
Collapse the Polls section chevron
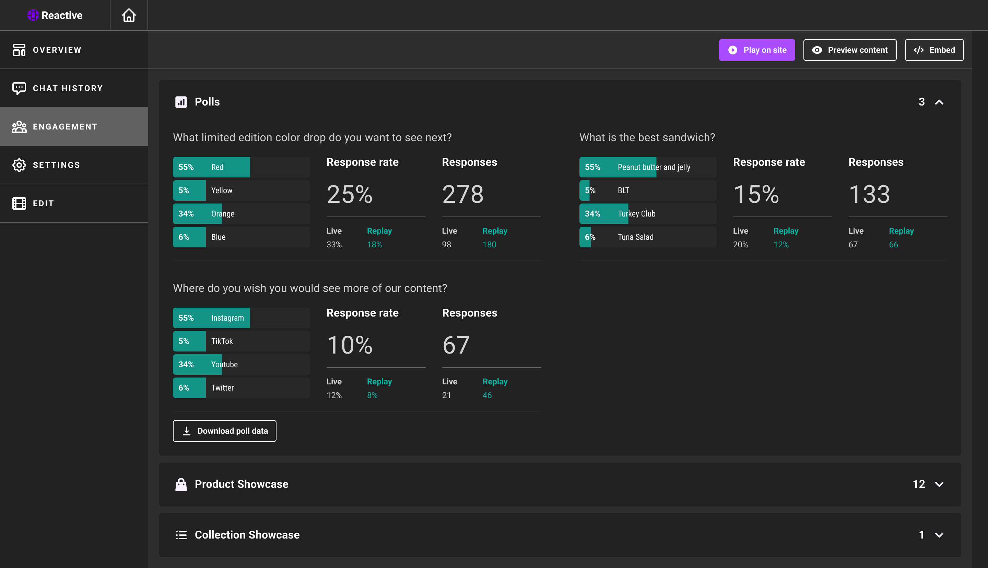[939, 102]
